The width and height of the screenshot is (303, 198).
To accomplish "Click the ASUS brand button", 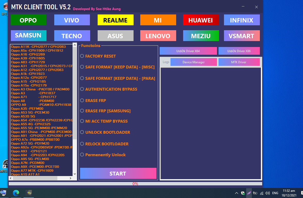I will [x=115, y=36].
